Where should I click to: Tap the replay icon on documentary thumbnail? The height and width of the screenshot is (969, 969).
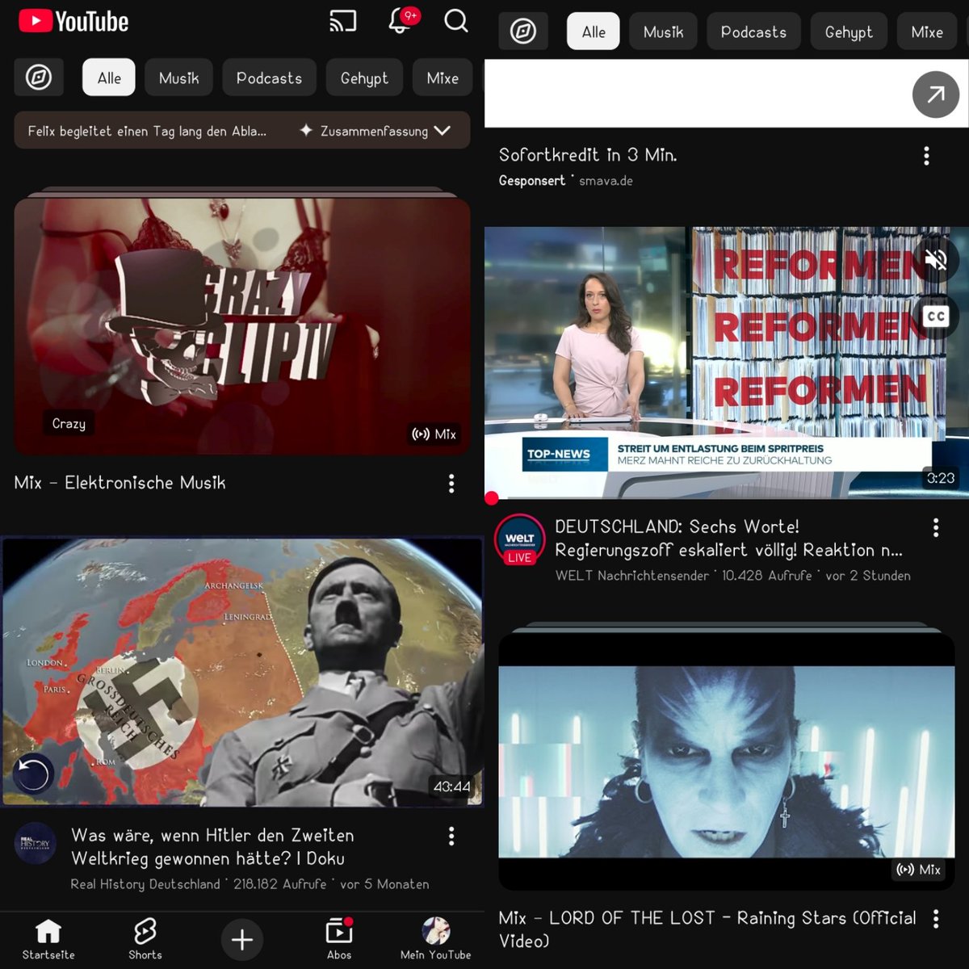[x=32, y=774]
